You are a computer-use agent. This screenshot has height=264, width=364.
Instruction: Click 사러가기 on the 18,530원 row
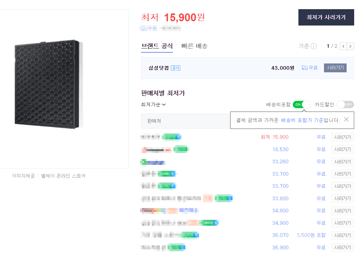[x=342, y=149]
